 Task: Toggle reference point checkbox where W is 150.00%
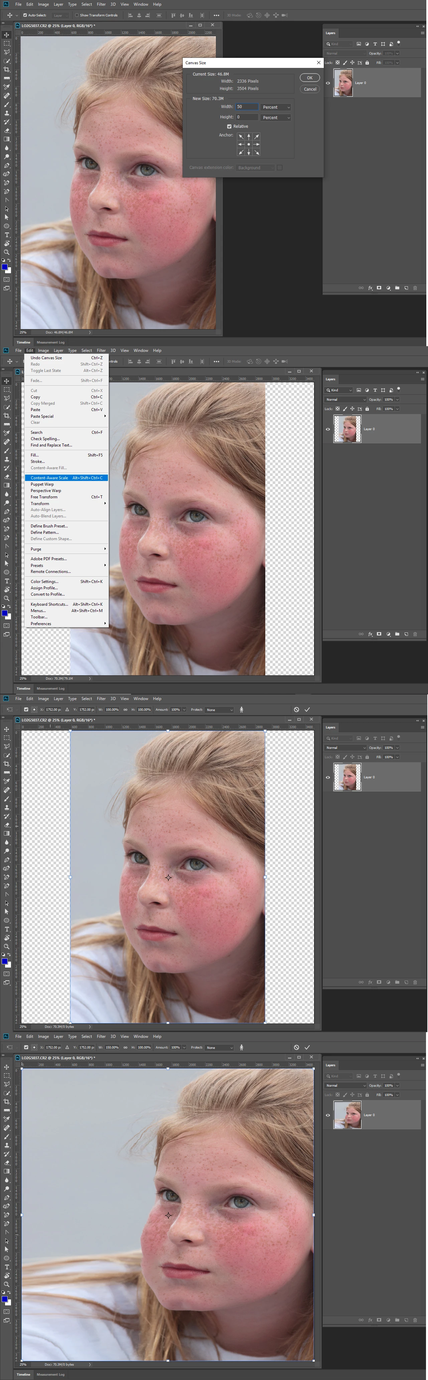(x=26, y=1047)
